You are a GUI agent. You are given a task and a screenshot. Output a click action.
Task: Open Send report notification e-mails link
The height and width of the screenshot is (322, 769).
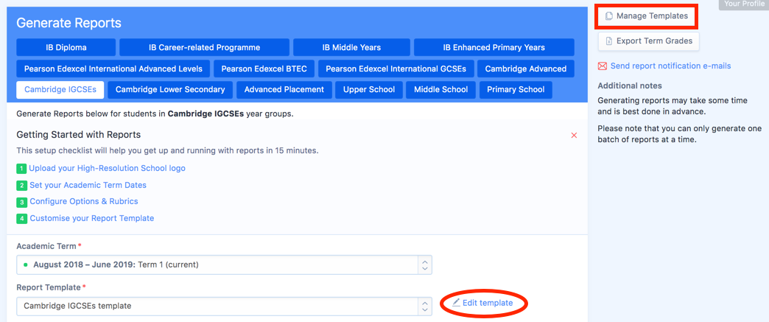pos(670,66)
